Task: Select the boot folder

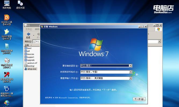Action: pos(30,48)
